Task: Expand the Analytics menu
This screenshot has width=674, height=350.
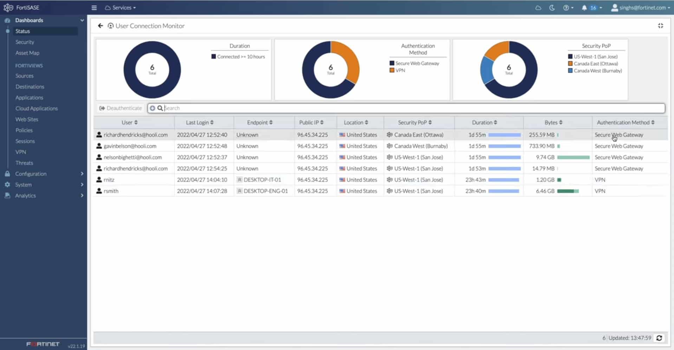Action: click(x=44, y=195)
